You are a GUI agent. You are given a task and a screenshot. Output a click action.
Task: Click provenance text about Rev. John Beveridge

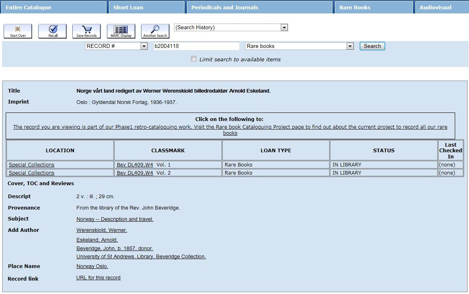click(128, 208)
